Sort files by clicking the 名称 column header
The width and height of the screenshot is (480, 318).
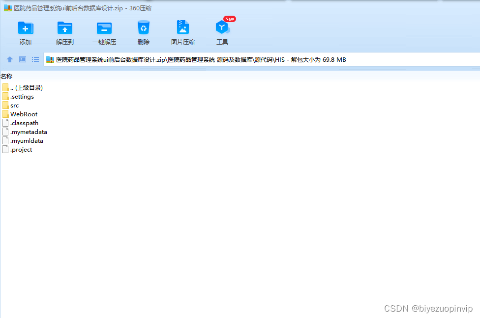(7, 76)
